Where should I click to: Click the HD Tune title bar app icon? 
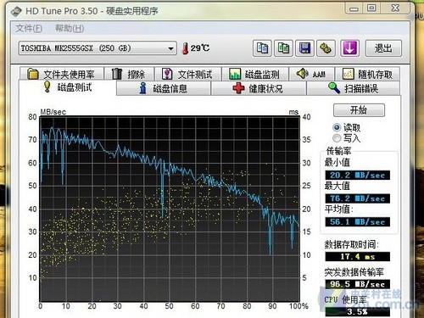click(x=16, y=12)
